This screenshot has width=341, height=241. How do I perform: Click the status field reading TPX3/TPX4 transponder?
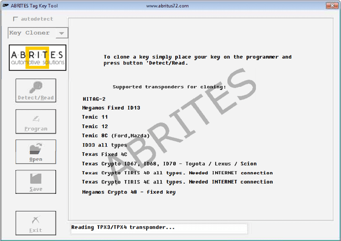pos(159,227)
